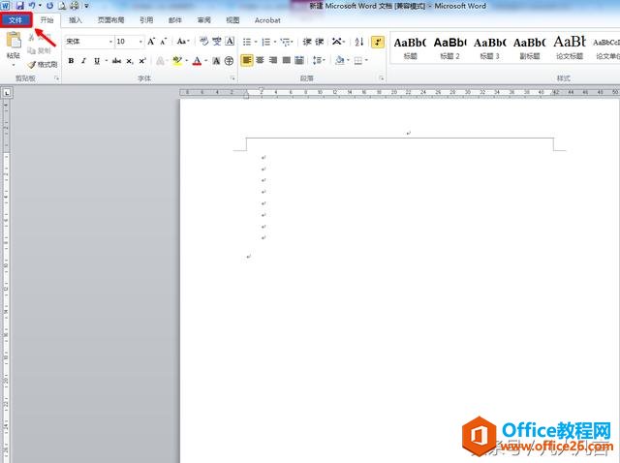Toggle Superscript formatting

[x=142, y=61]
